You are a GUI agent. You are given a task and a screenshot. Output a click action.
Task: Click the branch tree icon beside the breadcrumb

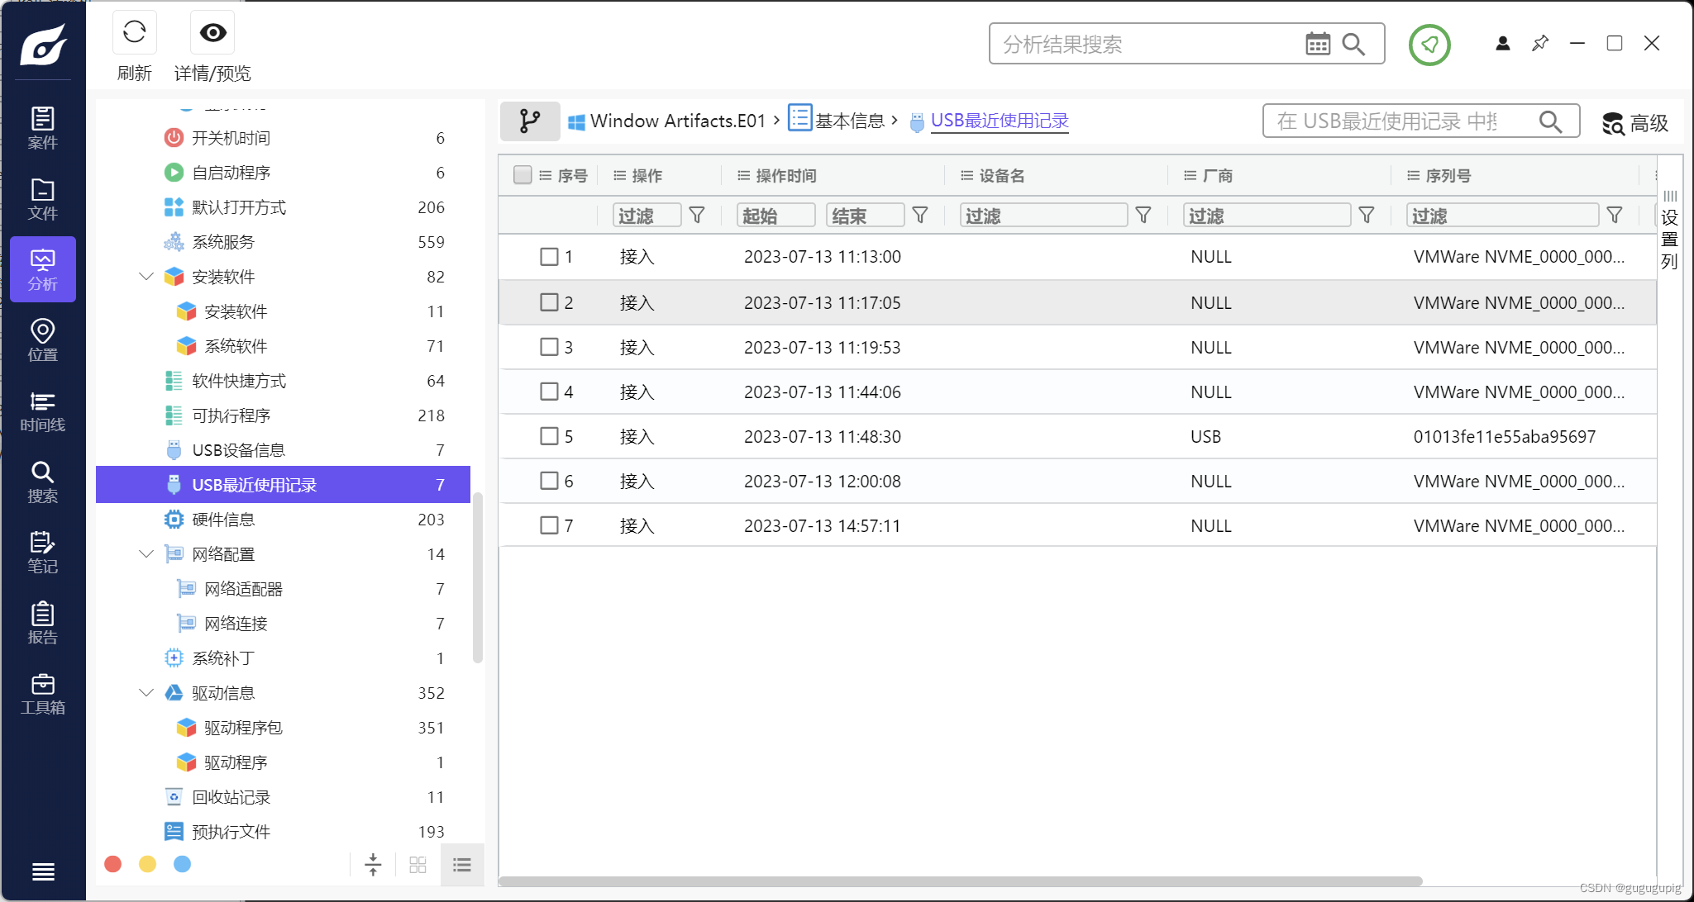pos(530,121)
